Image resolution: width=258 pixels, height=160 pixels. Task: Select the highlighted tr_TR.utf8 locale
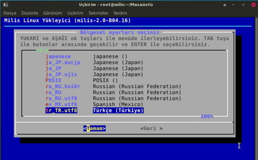[61, 110]
